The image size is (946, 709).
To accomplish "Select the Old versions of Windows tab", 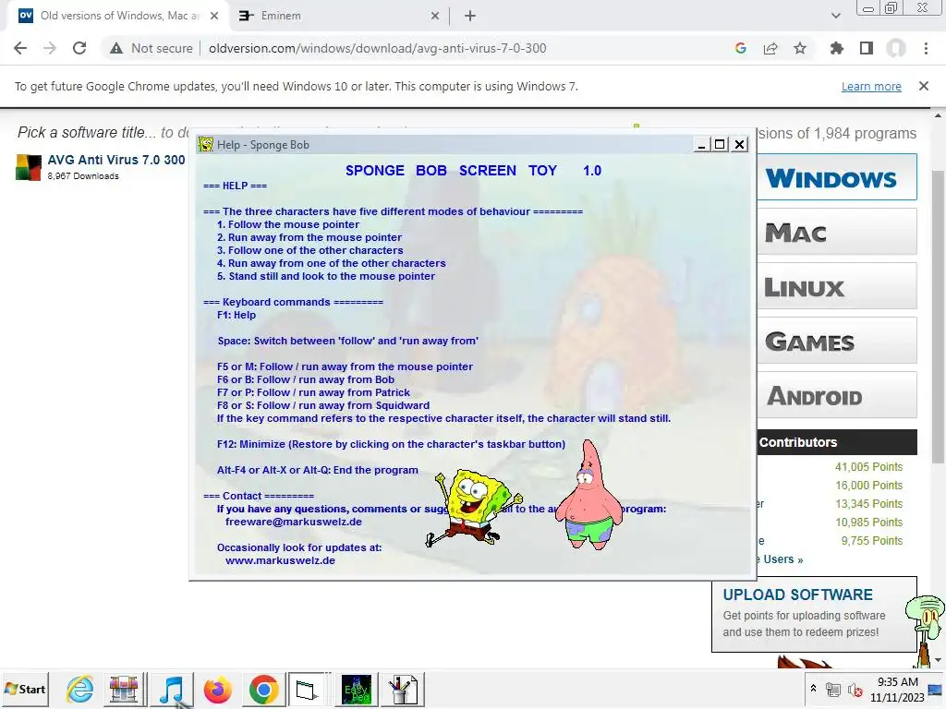I will [x=117, y=16].
